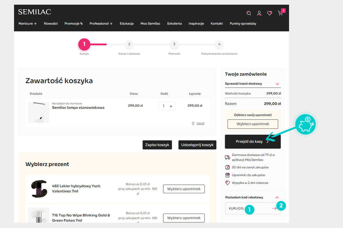Open the wishlist heart icon
Image resolution: width=343 pixels, height=228 pixels.
pos(269,13)
